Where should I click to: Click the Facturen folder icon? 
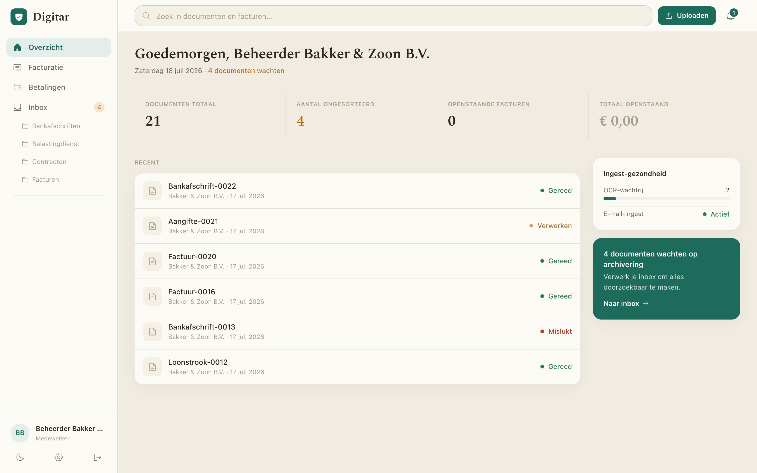[25, 179]
